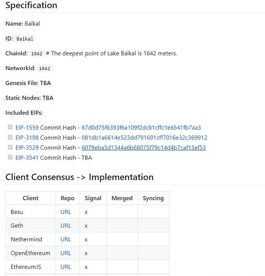This screenshot has width=265, height=276.
Task: Toggle the EIP-3198 checkbox
Action: click(x=10, y=137)
